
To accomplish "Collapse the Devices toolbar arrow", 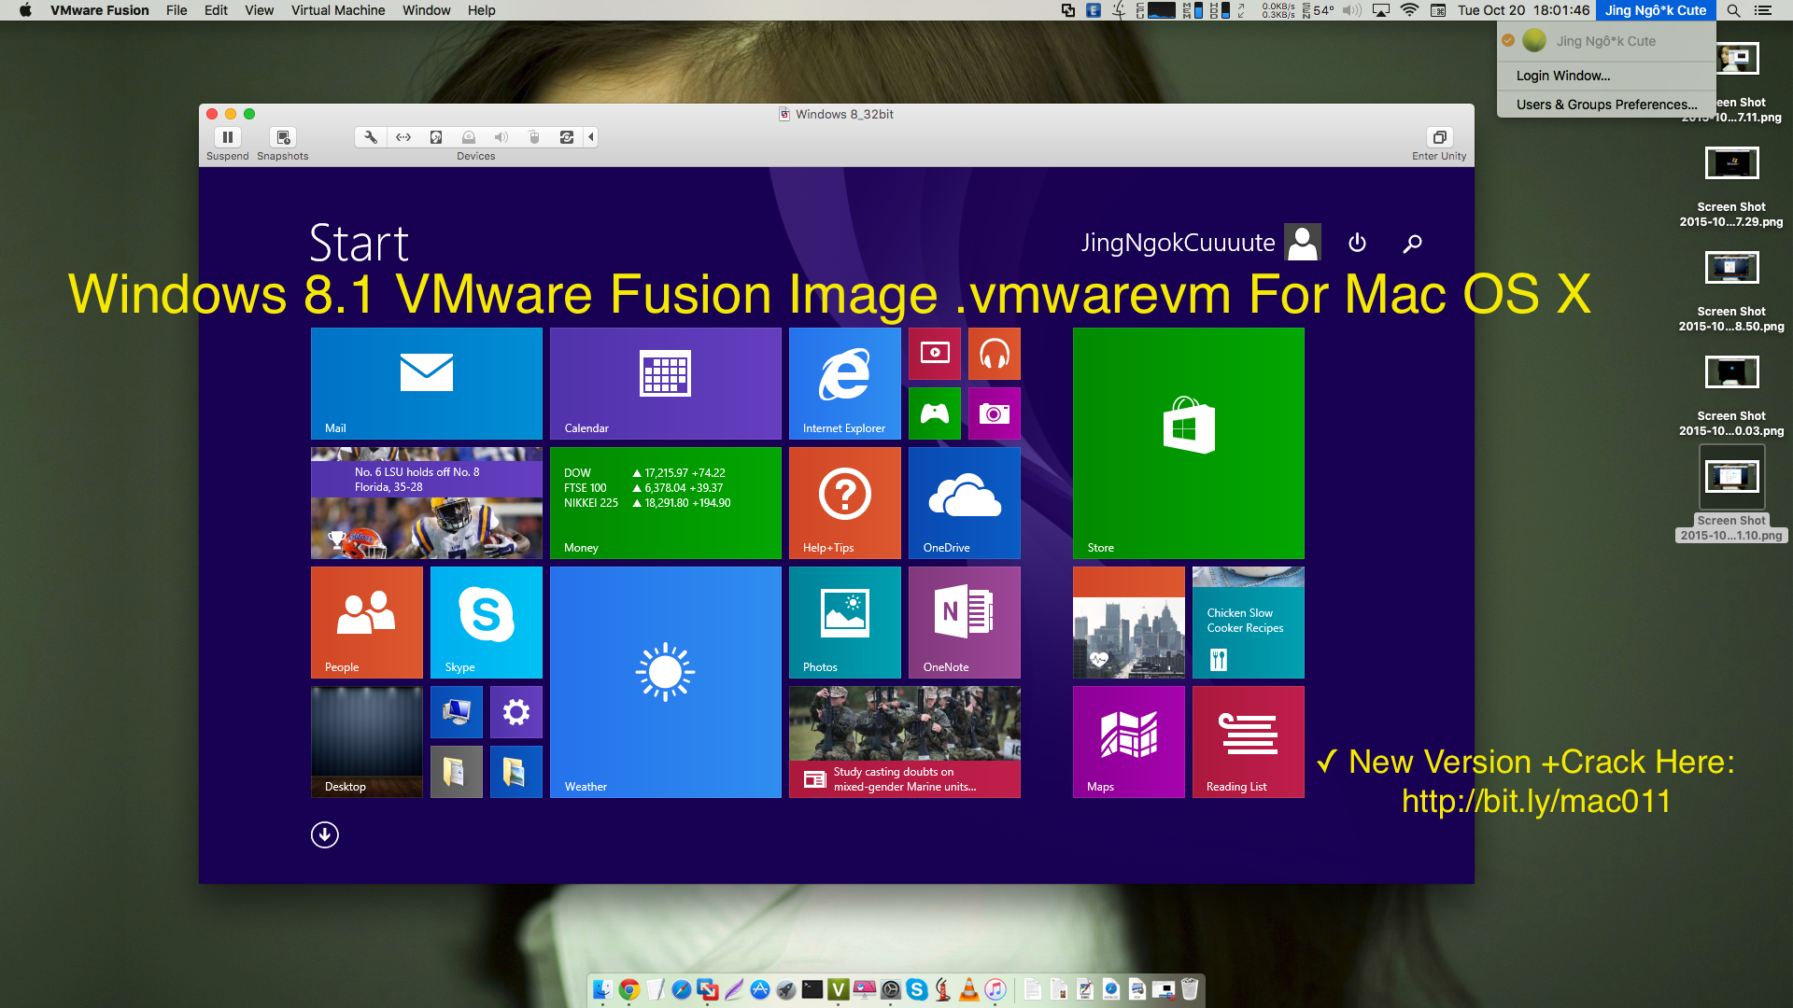I will pyautogui.click(x=591, y=137).
